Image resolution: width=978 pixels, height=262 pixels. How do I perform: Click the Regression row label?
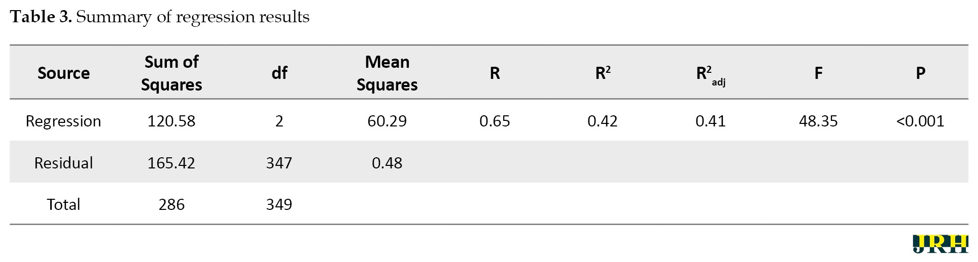click(x=63, y=121)
